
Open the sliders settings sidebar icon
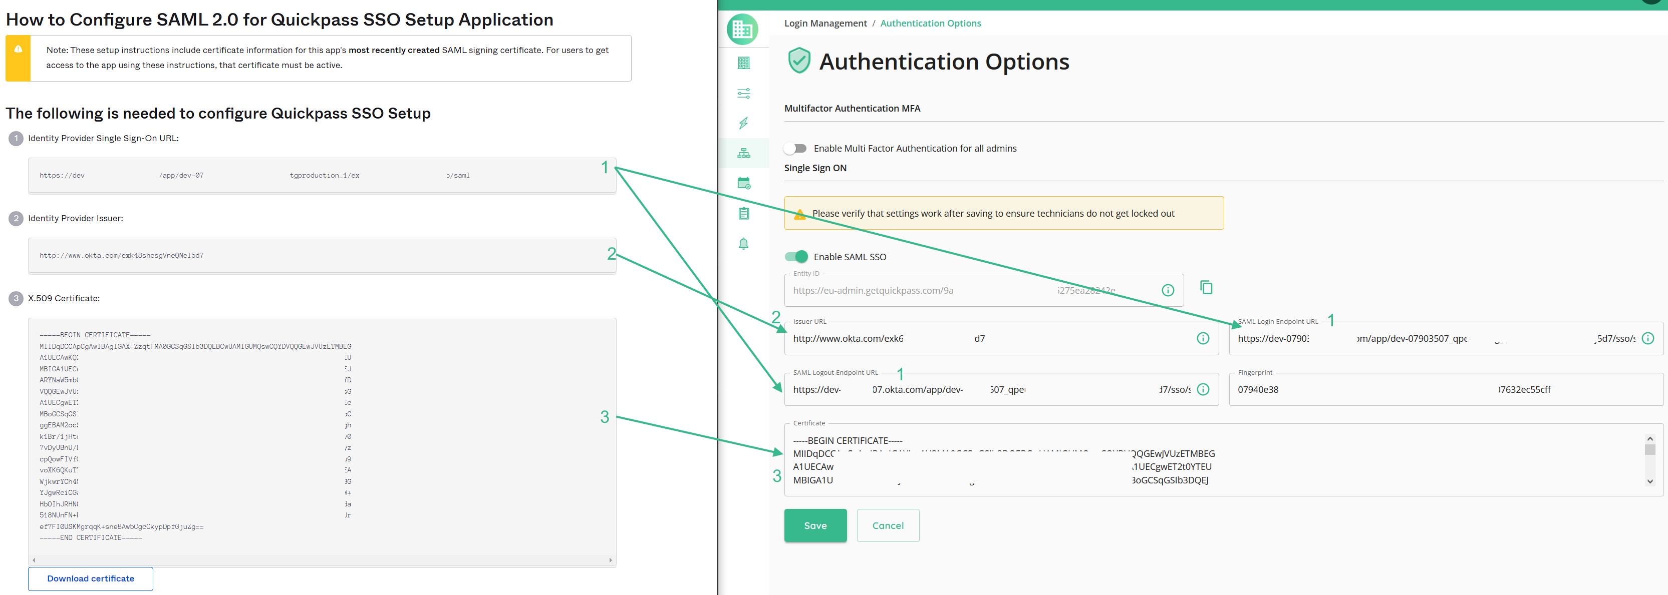(x=743, y=93)
